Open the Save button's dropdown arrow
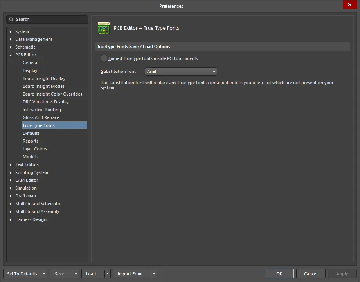 click(76, 273)
